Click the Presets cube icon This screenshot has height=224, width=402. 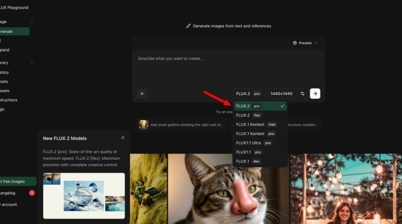(295, 43)
